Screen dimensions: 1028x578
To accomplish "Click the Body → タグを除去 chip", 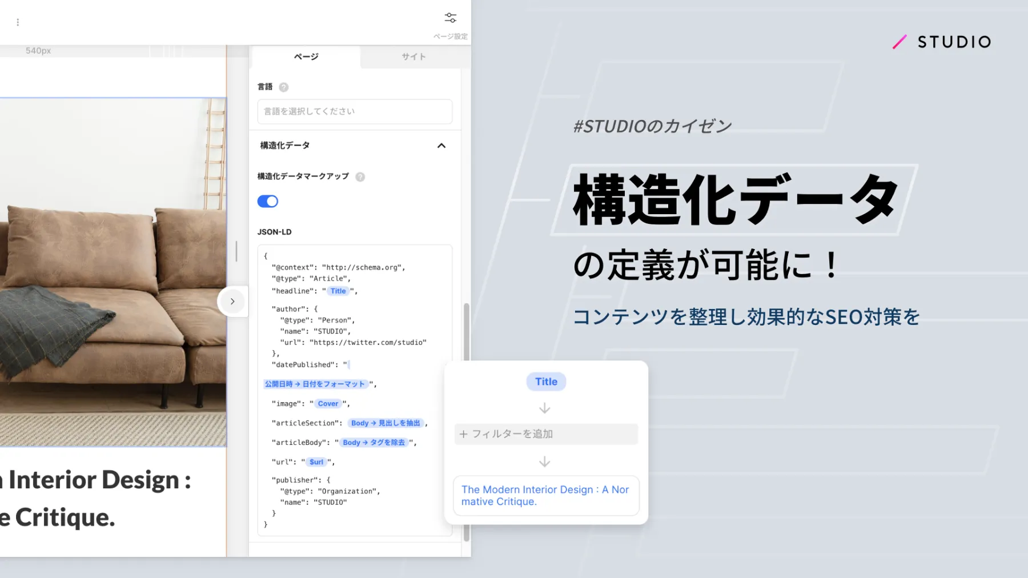I will (x=374, y=442).
